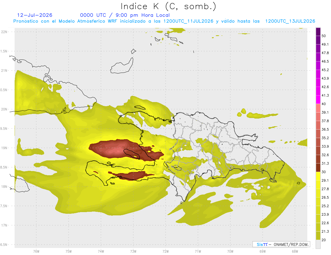Click legend value "50"
331x255 pixels.
[324, 36]
